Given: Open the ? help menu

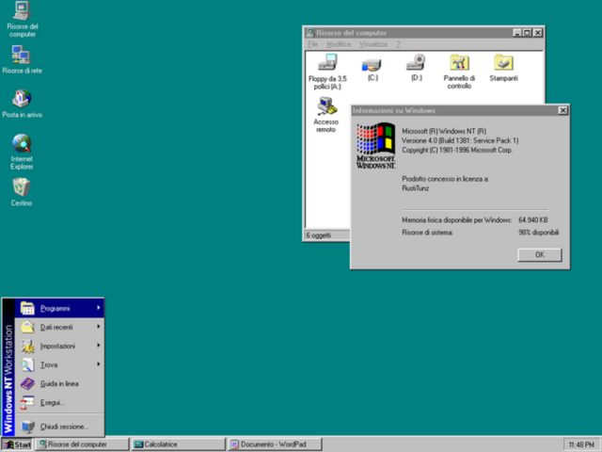Looking at the screenshot, I should 398,44.
